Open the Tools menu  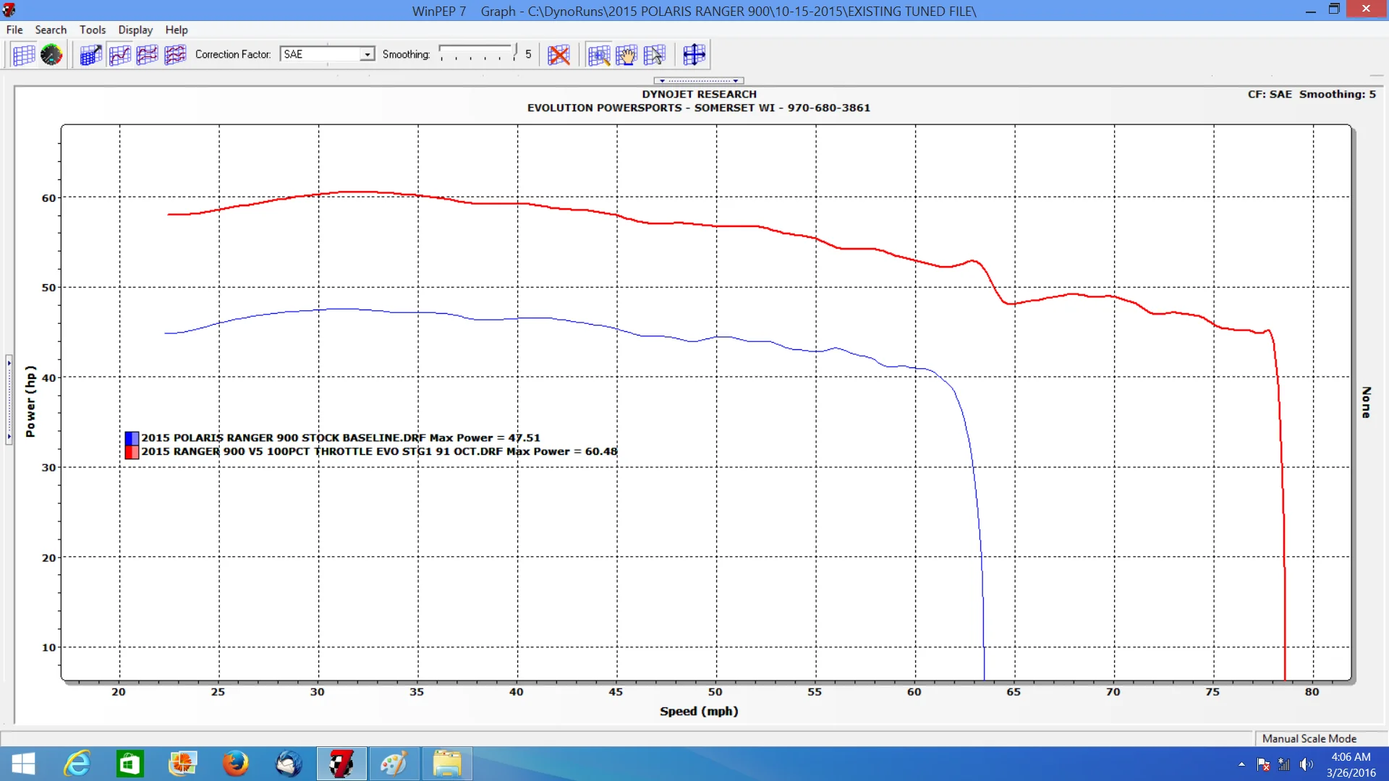point(92,30)
